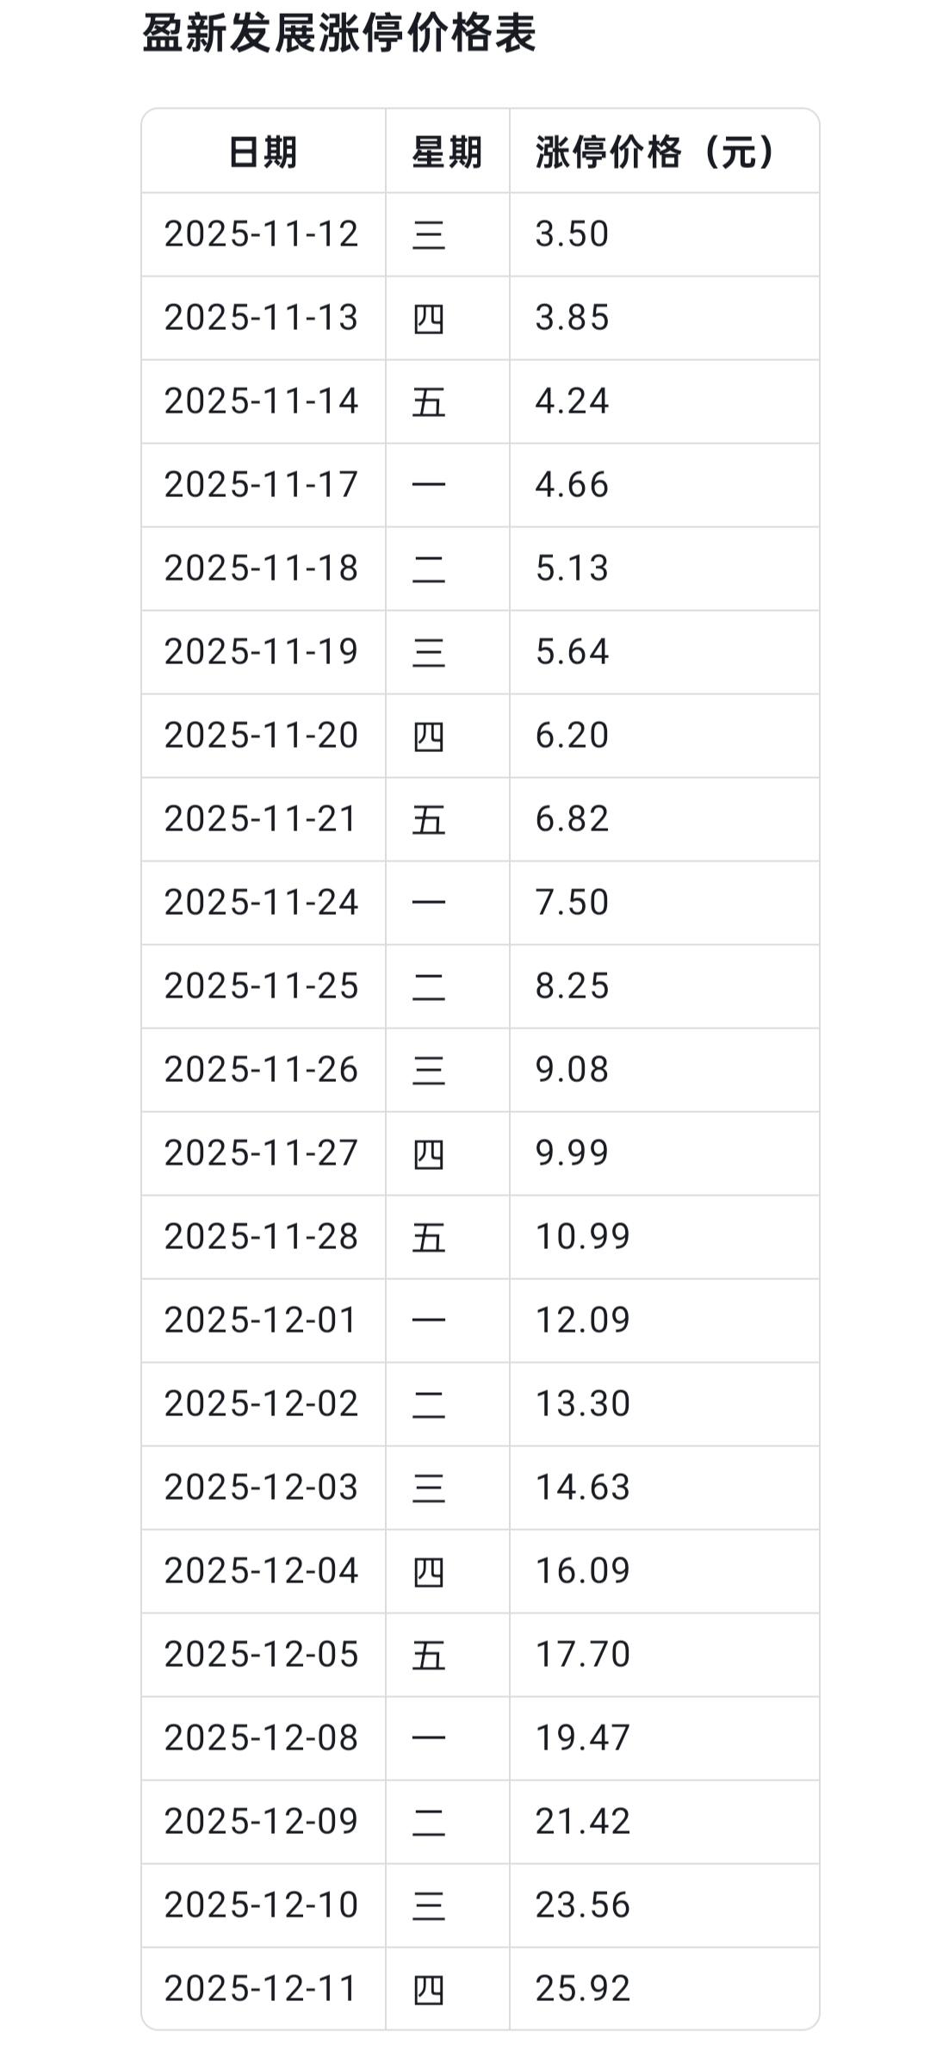This screenshot has height=2057, width=930.
Task: Click the 2025-11-25 date cell
Action: (261, 986)
